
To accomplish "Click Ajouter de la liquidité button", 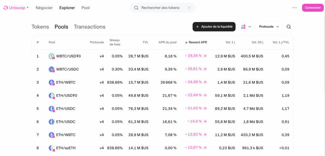I will [x=214, y=27].
